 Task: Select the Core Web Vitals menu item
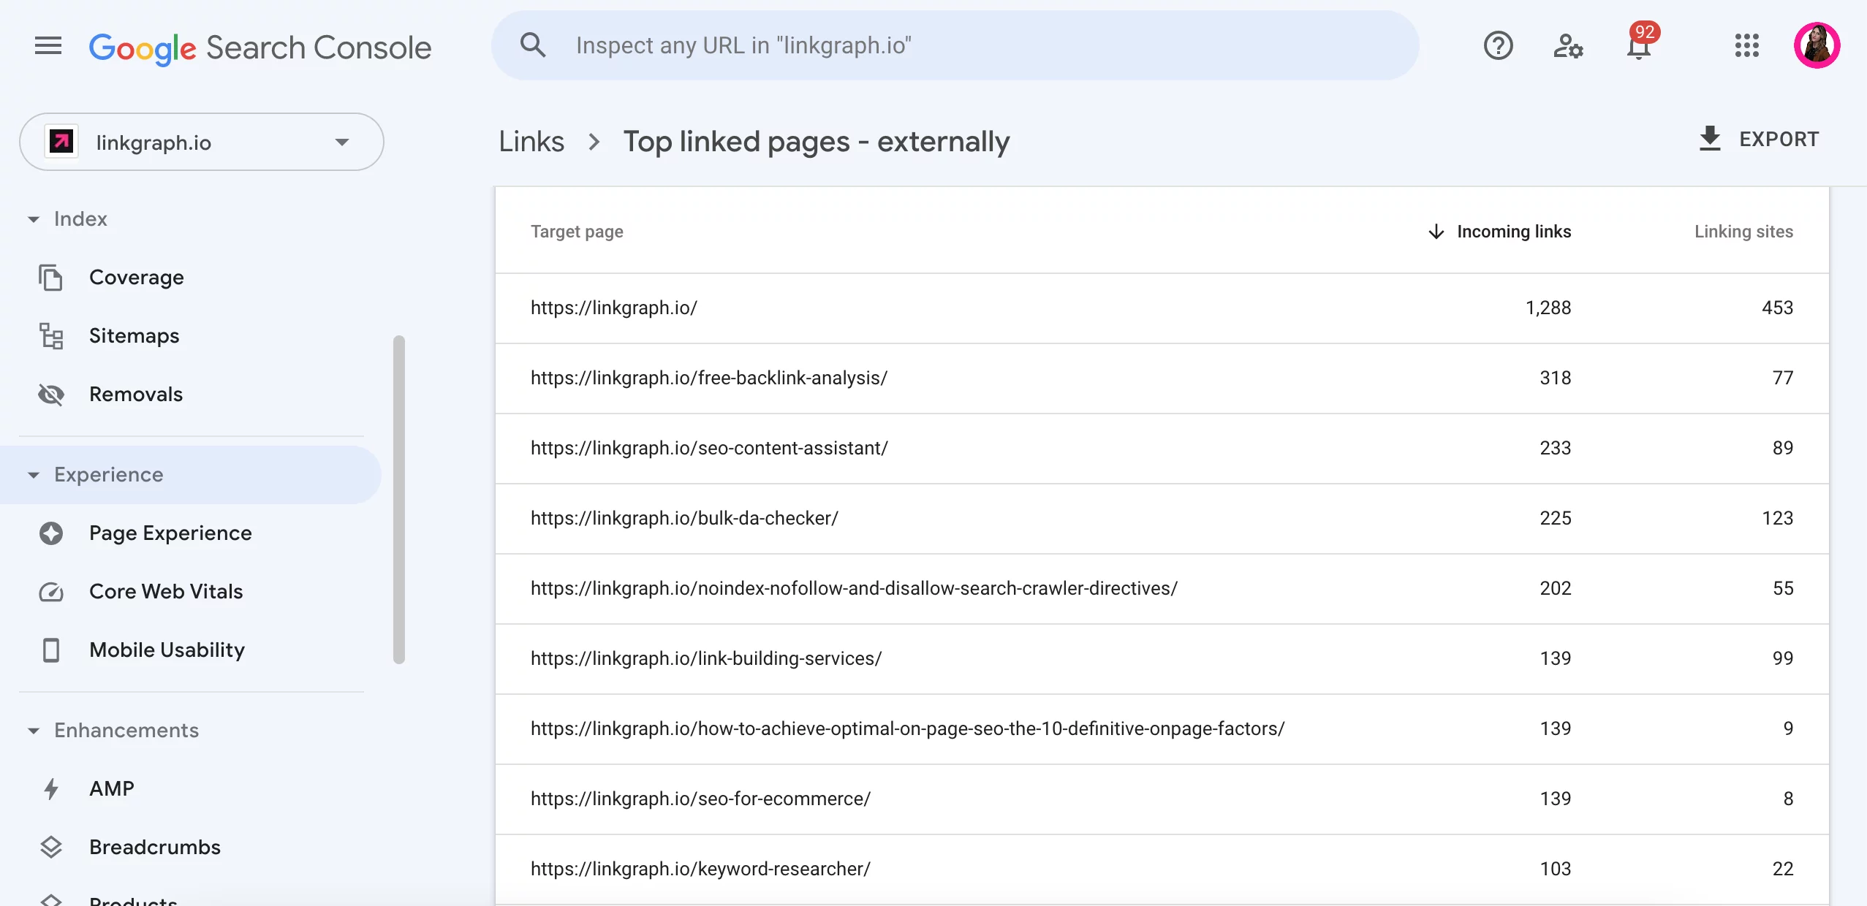(x=165, y=590)
